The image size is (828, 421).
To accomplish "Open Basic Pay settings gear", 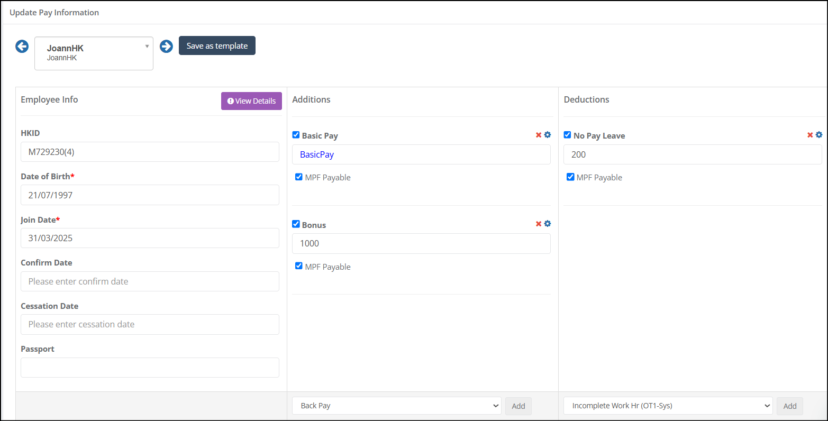I will point(548,135).
